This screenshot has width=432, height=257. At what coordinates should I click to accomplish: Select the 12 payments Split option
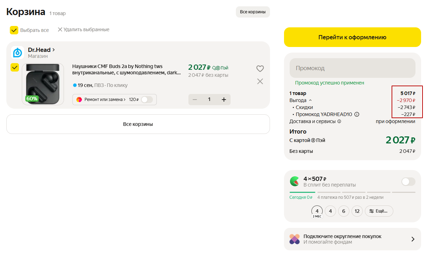pyautogui.click(x=357, y=211)
